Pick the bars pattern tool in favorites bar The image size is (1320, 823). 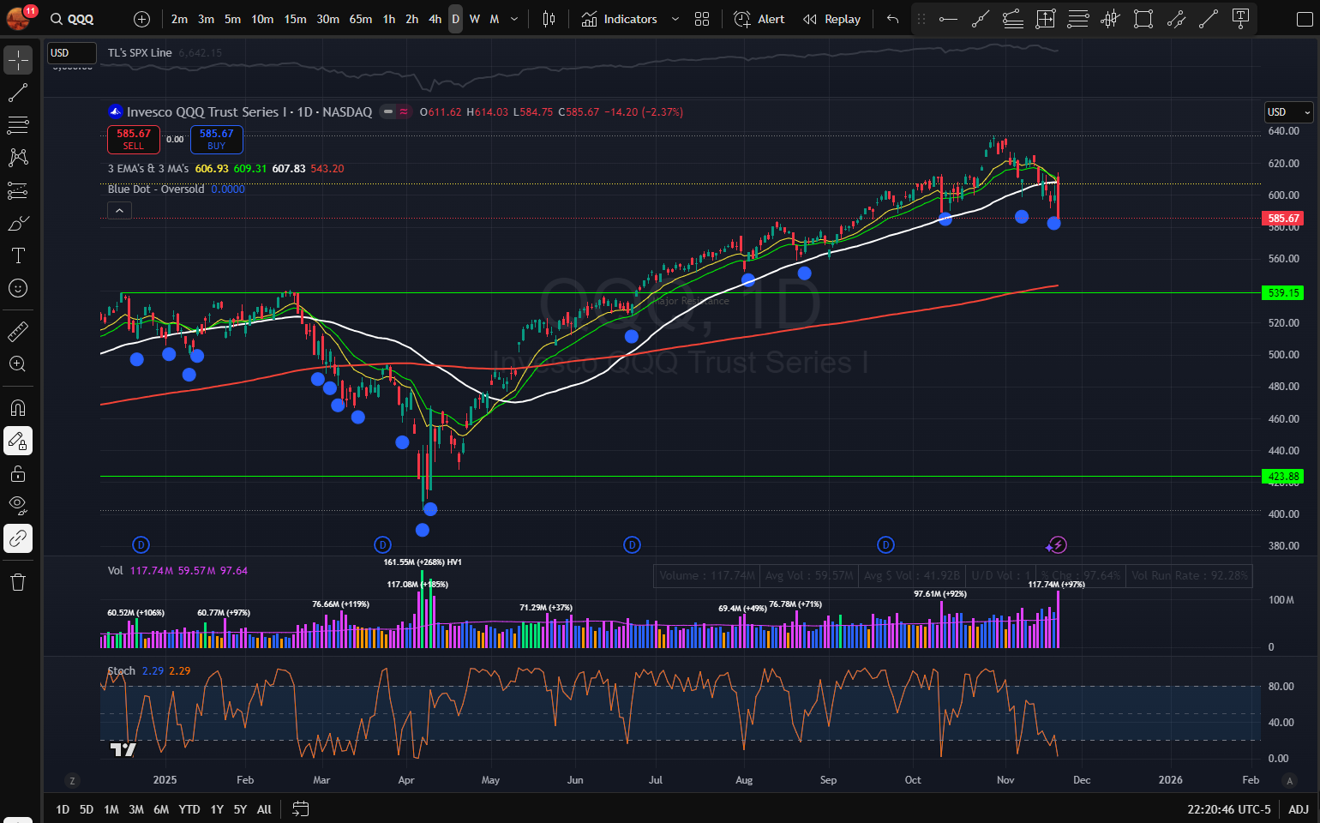[x=1110, y=19]
